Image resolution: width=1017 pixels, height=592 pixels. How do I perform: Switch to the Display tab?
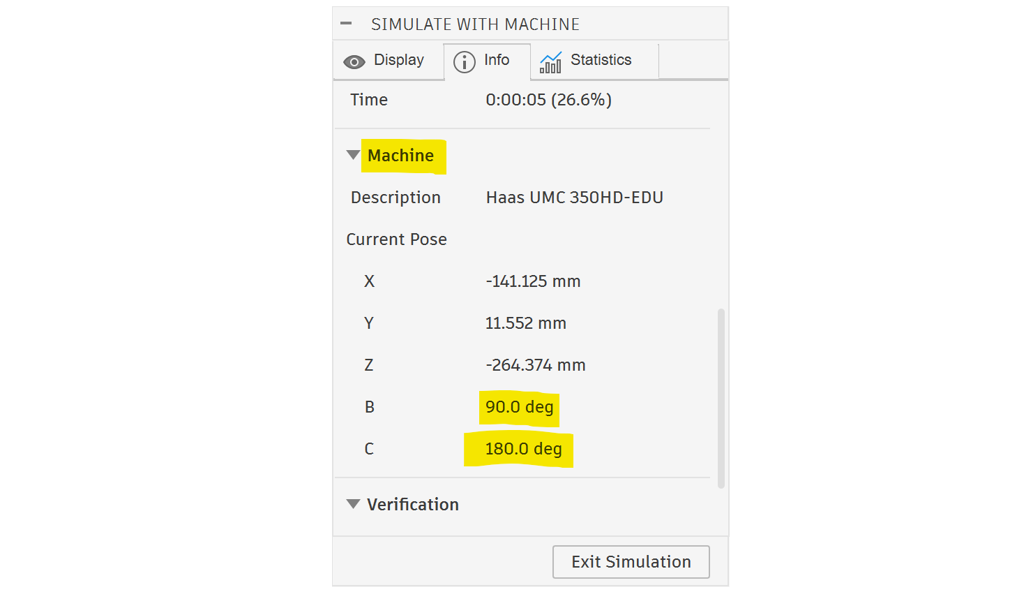[389, 61]
